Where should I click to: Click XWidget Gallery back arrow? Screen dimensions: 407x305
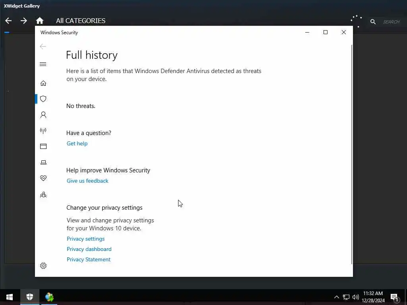coord(8,21)
